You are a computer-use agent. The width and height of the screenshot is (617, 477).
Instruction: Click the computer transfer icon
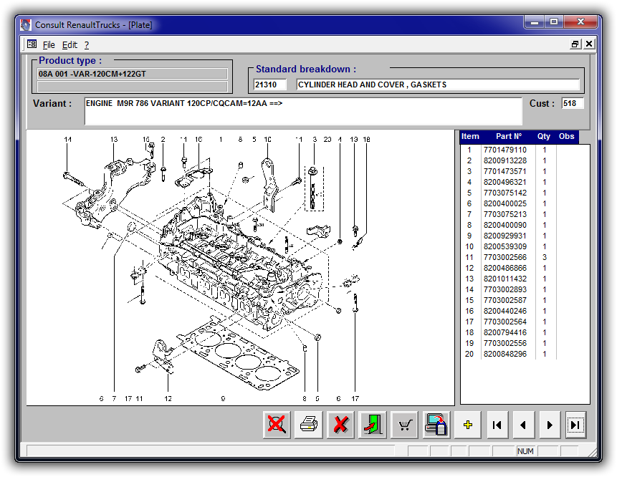click(x=436, y=425)
